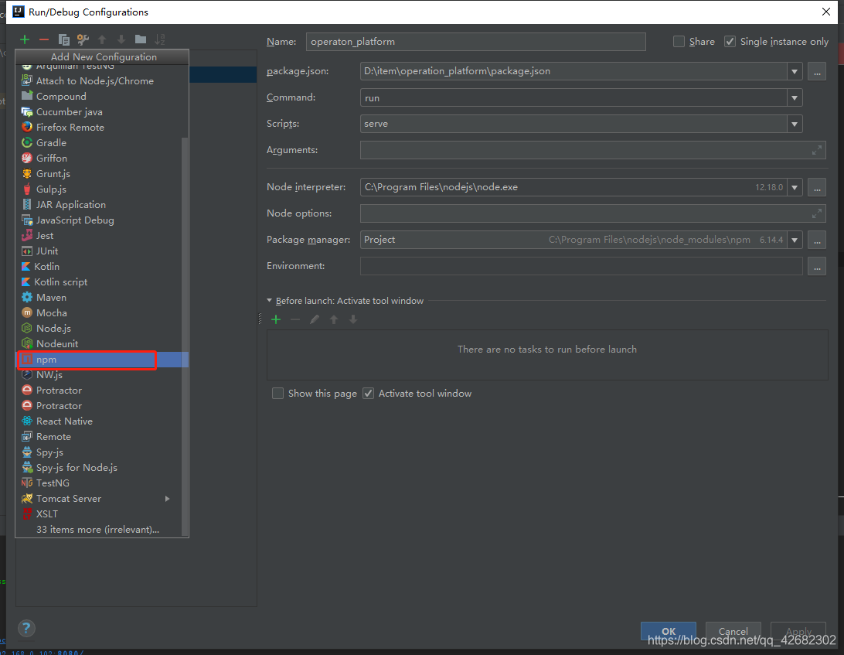Click the red Remove Configuration minus icon
Viewport: 844px width, 655px height.
(44, 39)
